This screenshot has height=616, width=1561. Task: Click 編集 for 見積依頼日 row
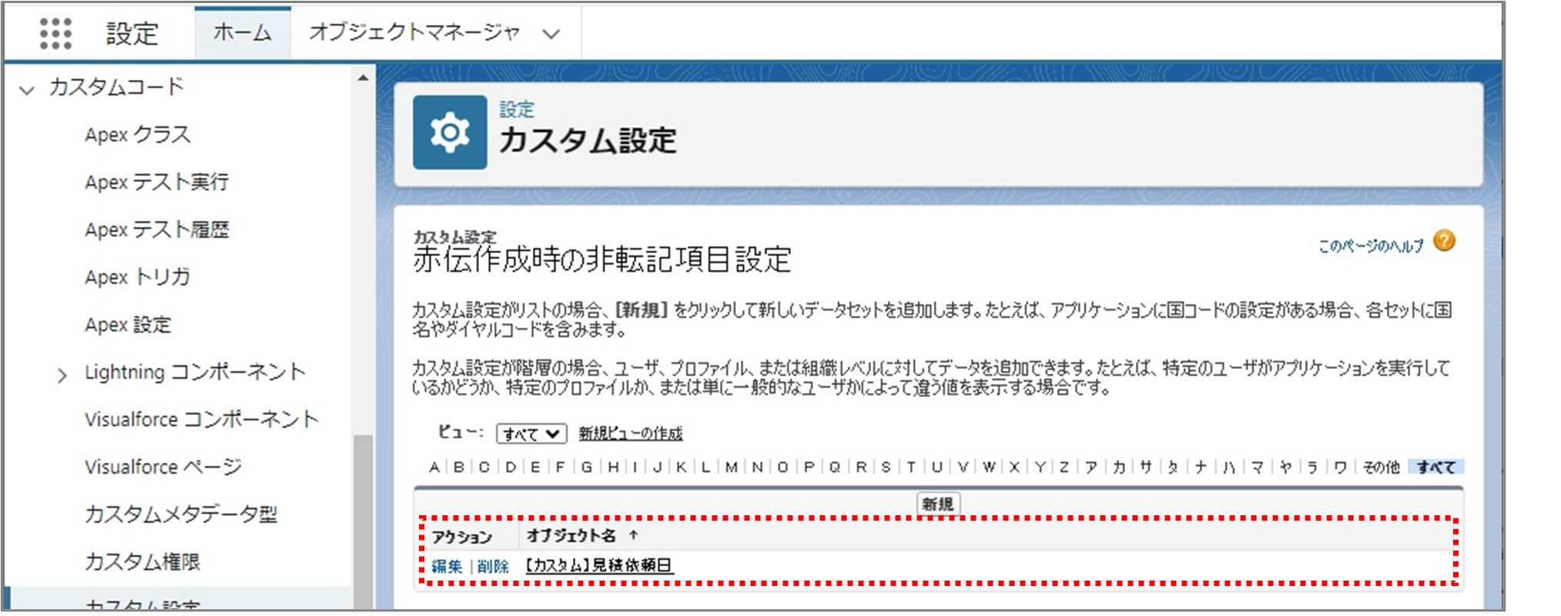pyautogui.click(x=447, y=567)
